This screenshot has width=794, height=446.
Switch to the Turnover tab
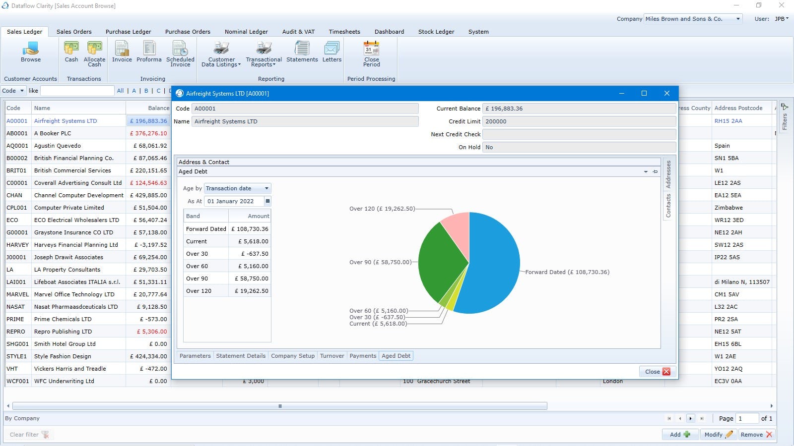pyautogui.click(x=332, y=356)
